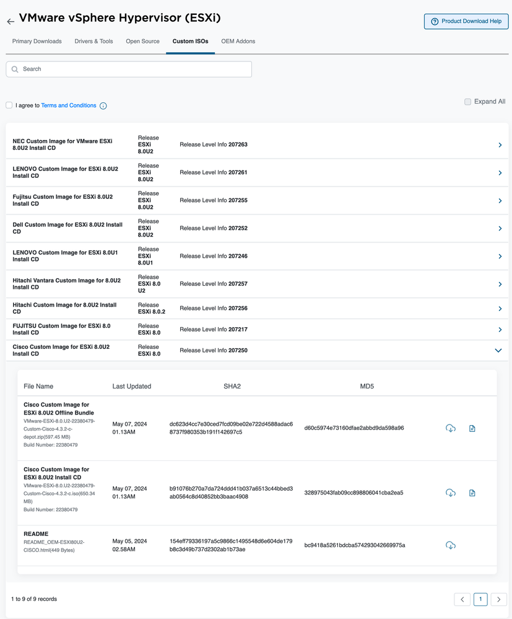Collapse the Cisco Custom Image row

pos(498,351)
